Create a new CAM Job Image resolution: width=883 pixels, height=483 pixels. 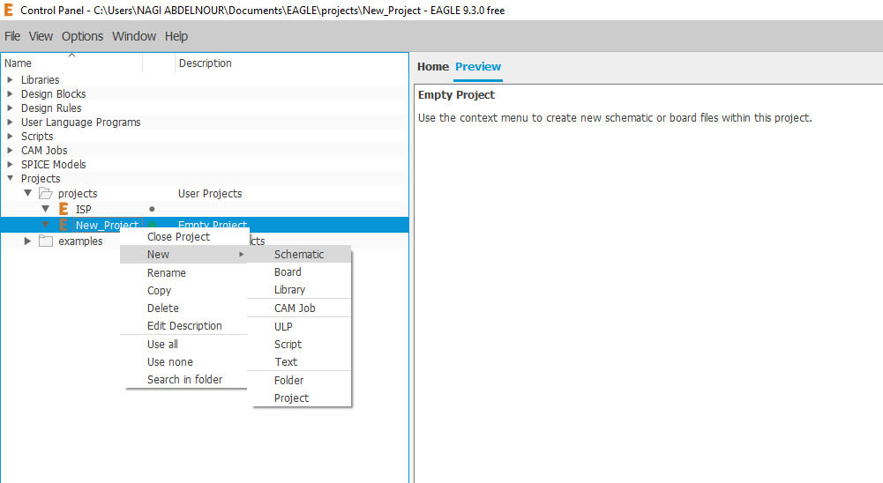pyautogui.click(x=299, y=308)
